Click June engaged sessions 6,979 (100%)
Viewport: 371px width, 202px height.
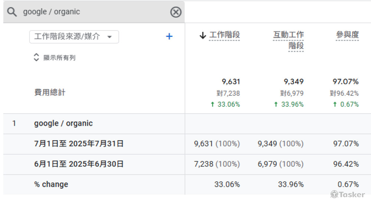pyautogui.click(x=280, y=164)
